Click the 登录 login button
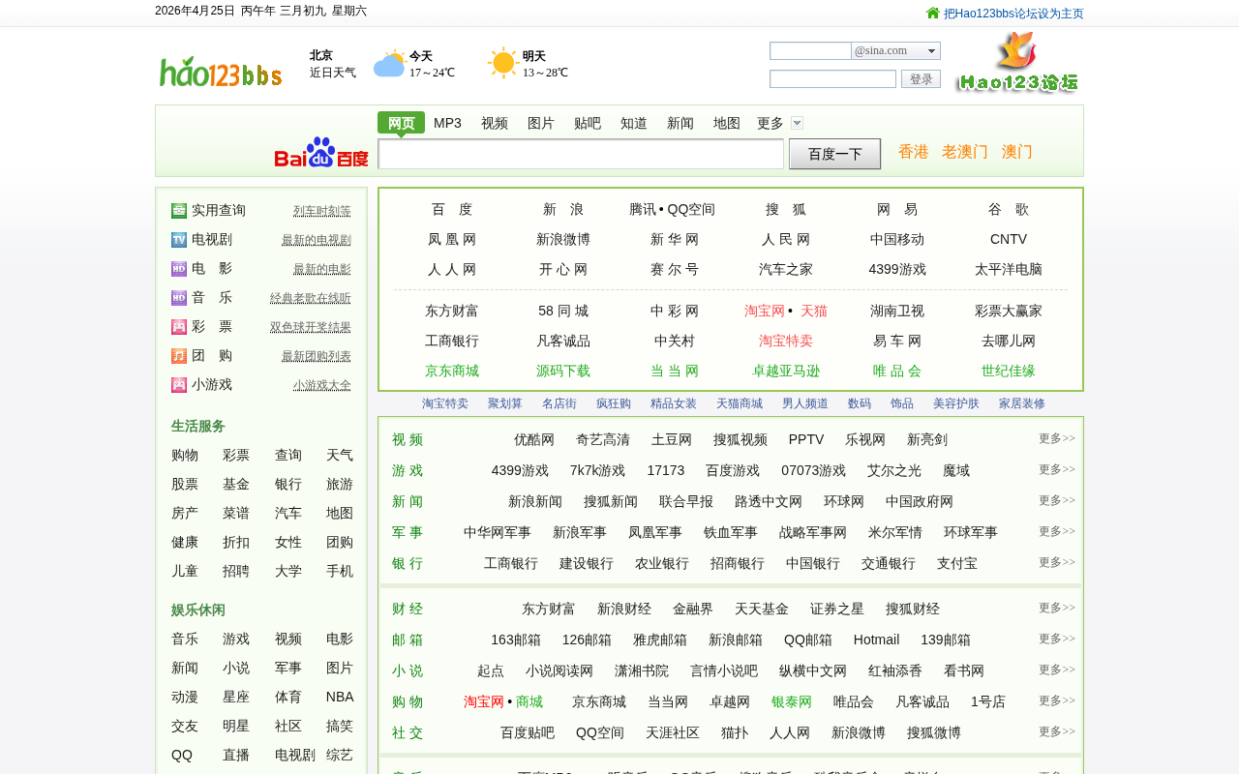Screen dimensions: 1239x774 pyautogui.click(x=921, y=79)
